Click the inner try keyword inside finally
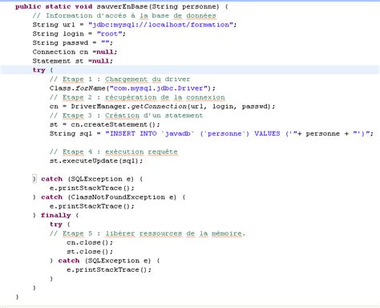Screen dimensions: 380x308 [56, 225]
